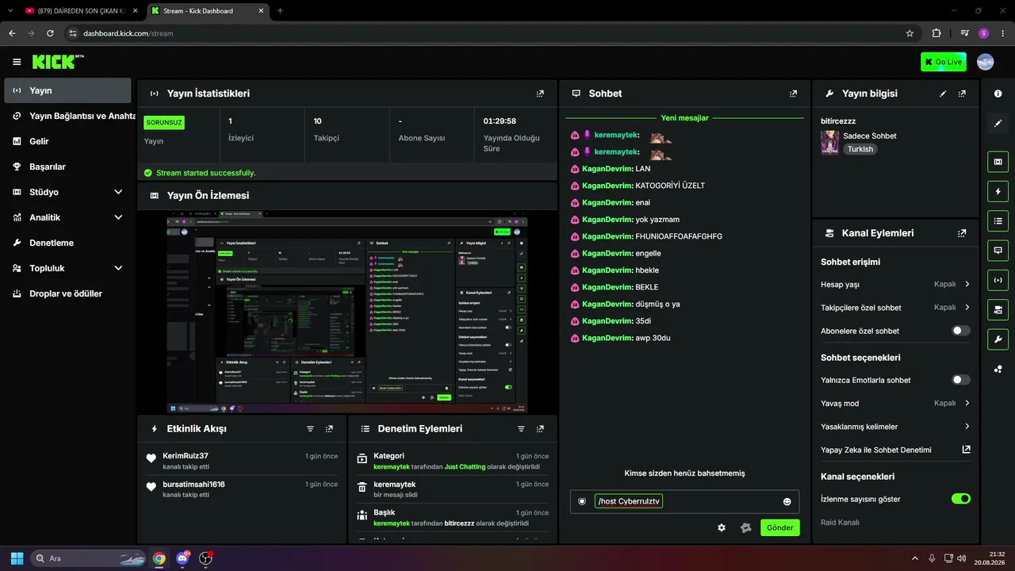
Task: Open the hamburger menu beside Kick logo
Action: 17,62
